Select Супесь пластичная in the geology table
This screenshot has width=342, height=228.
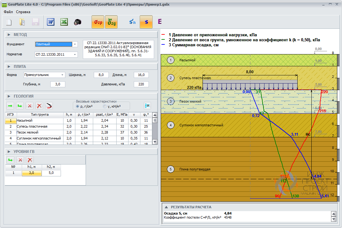coord(78,127)
